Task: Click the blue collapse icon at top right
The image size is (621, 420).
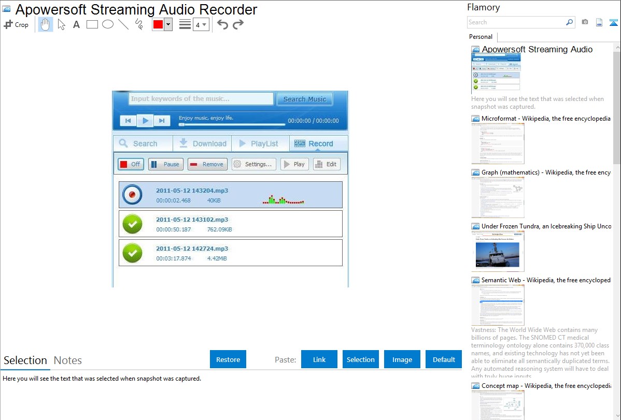Action: pos(613,22)
